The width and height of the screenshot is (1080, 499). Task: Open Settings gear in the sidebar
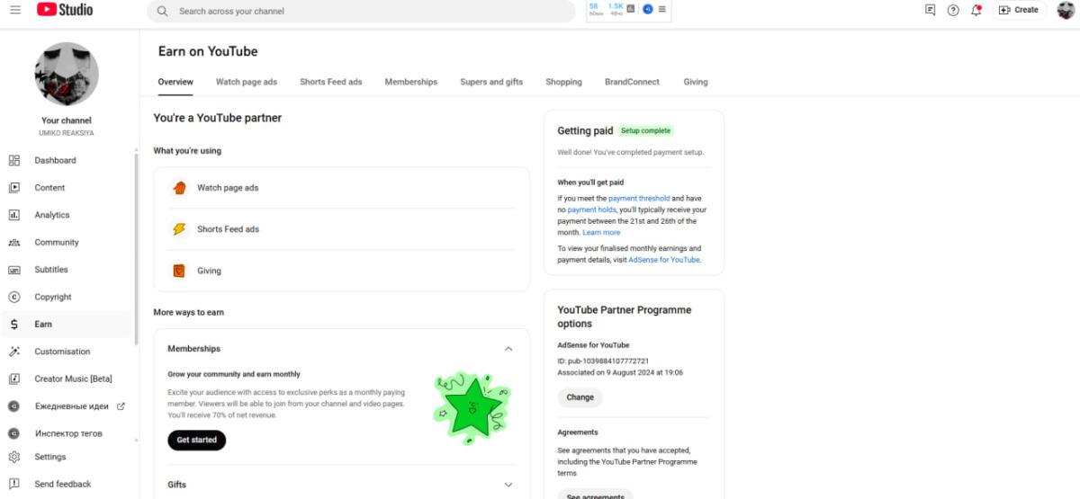coord(14,457)
